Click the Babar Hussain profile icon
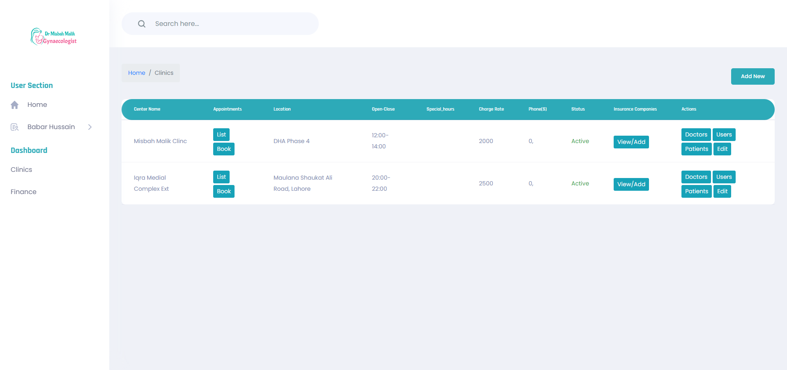Image resolution: width=787 pixels, height=370 pixels. [x=15, y=127]
